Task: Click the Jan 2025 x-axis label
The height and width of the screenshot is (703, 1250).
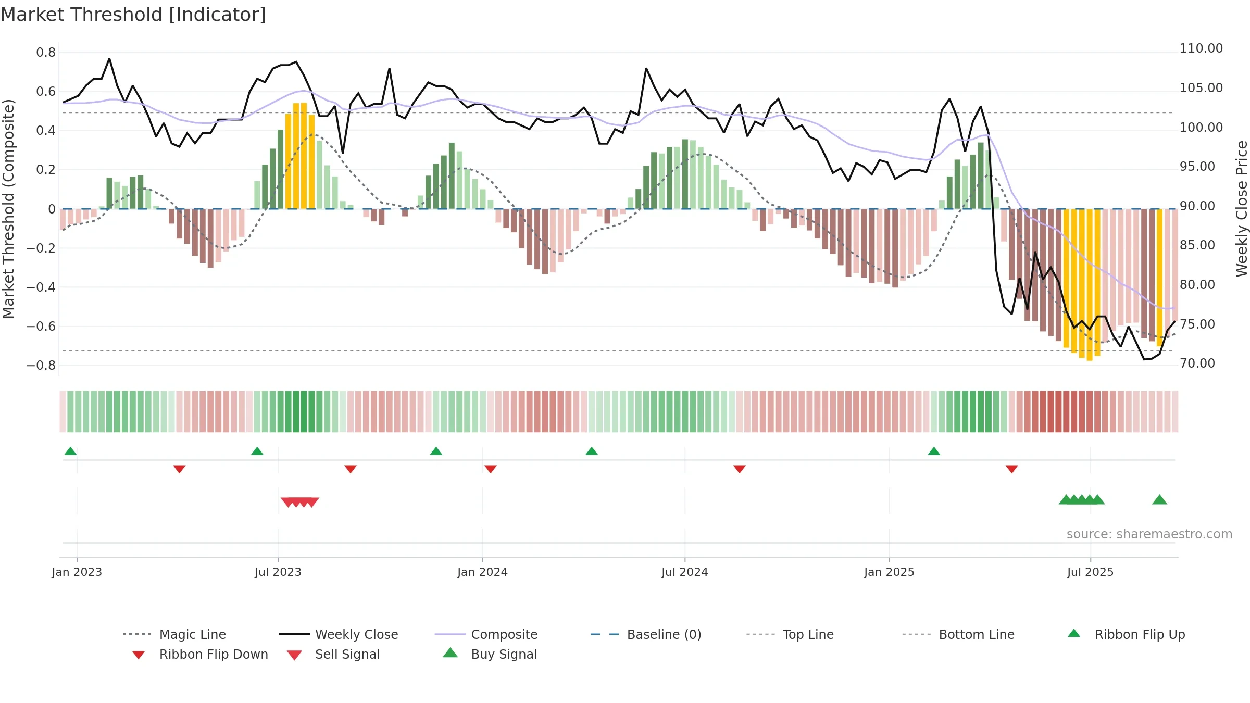Action: click(x=889, y=572)
